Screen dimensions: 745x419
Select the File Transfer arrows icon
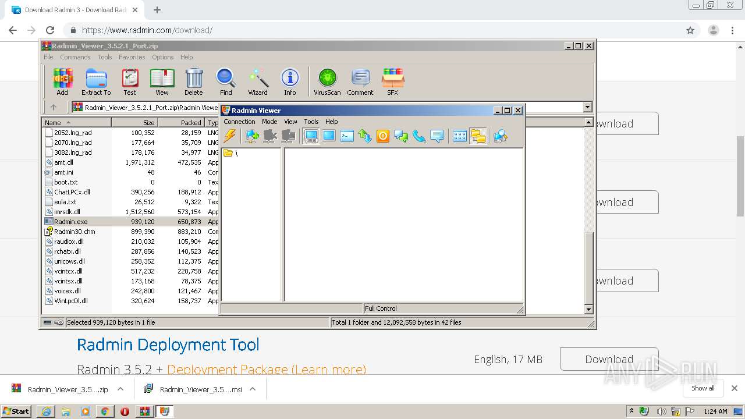365,136
